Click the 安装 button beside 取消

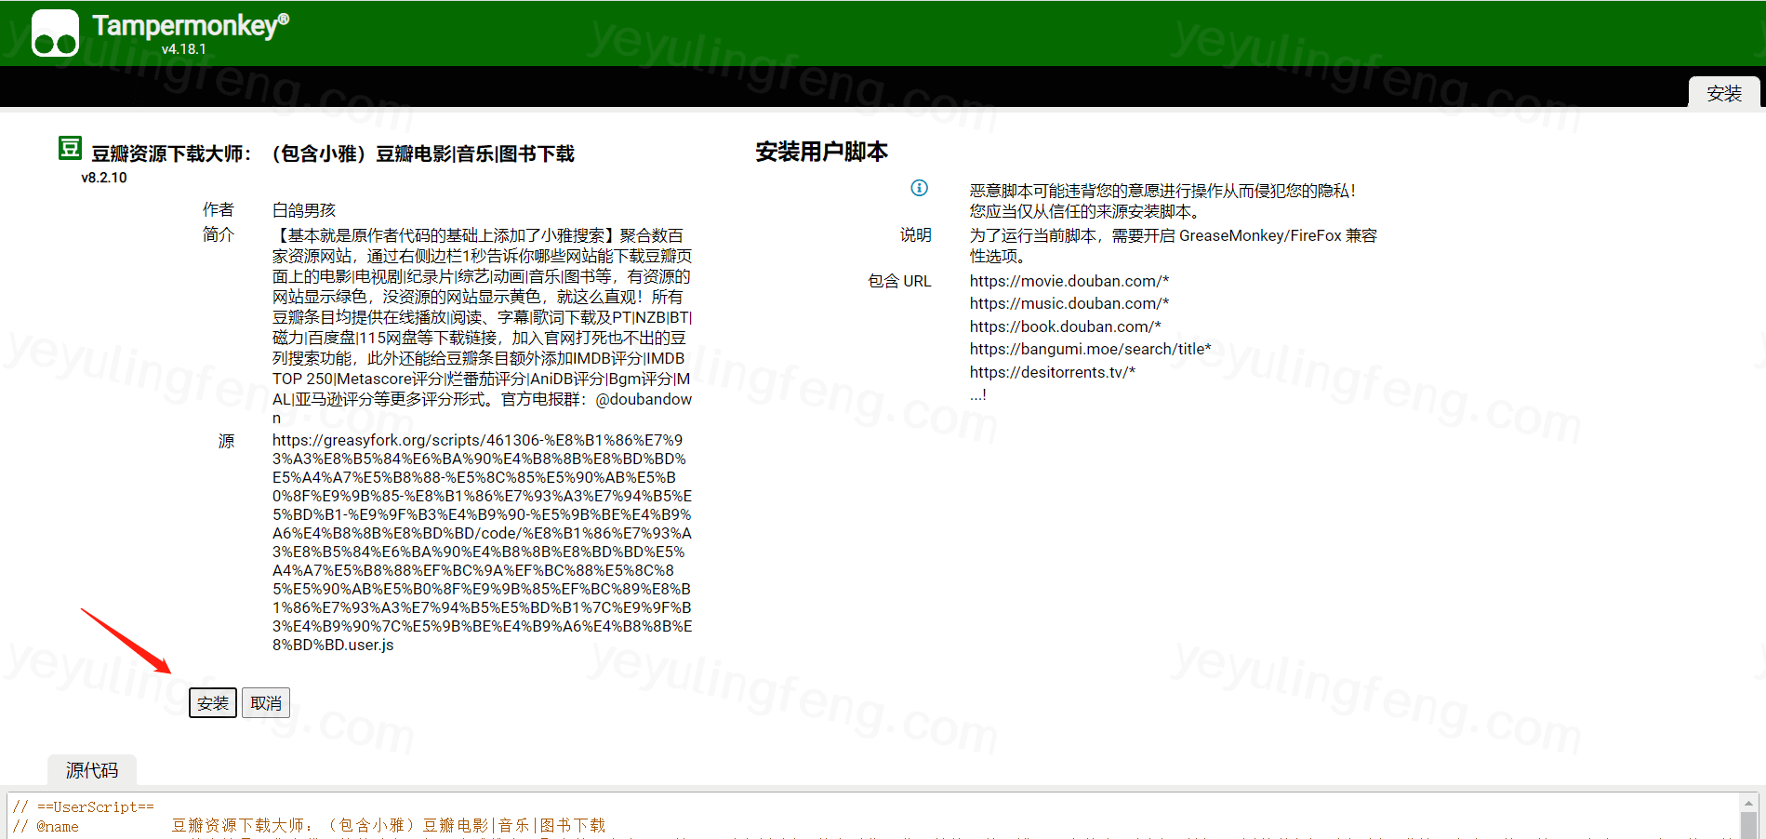[x=213, y=703]
